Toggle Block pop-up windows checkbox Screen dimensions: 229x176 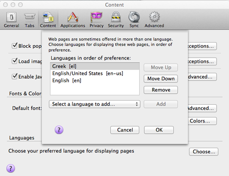click(x=15, y=46)
